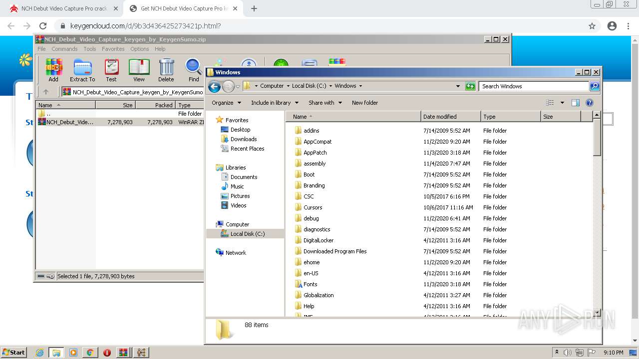Image resolution: width=639 pixels, height=359 pixels.
Task: Open the Favorites menu in WinRAR
Action: point(113,49)
